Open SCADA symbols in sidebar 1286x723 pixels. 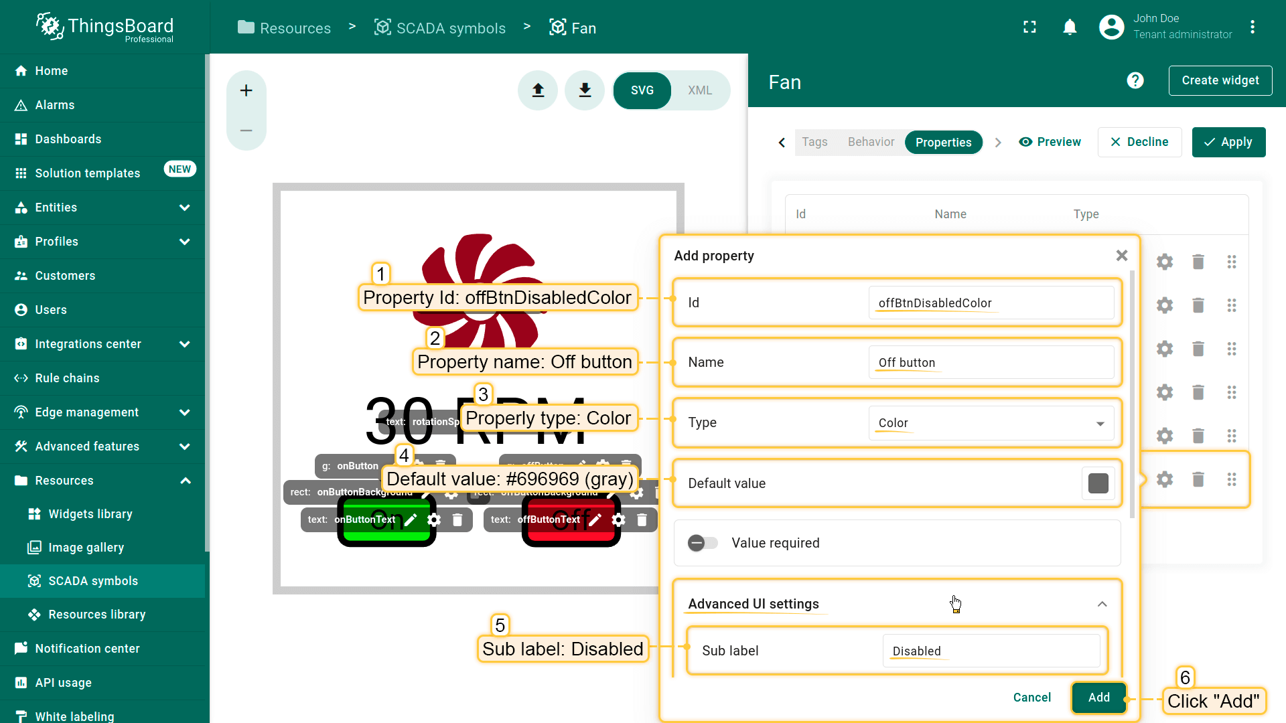(x=93, y=581)
